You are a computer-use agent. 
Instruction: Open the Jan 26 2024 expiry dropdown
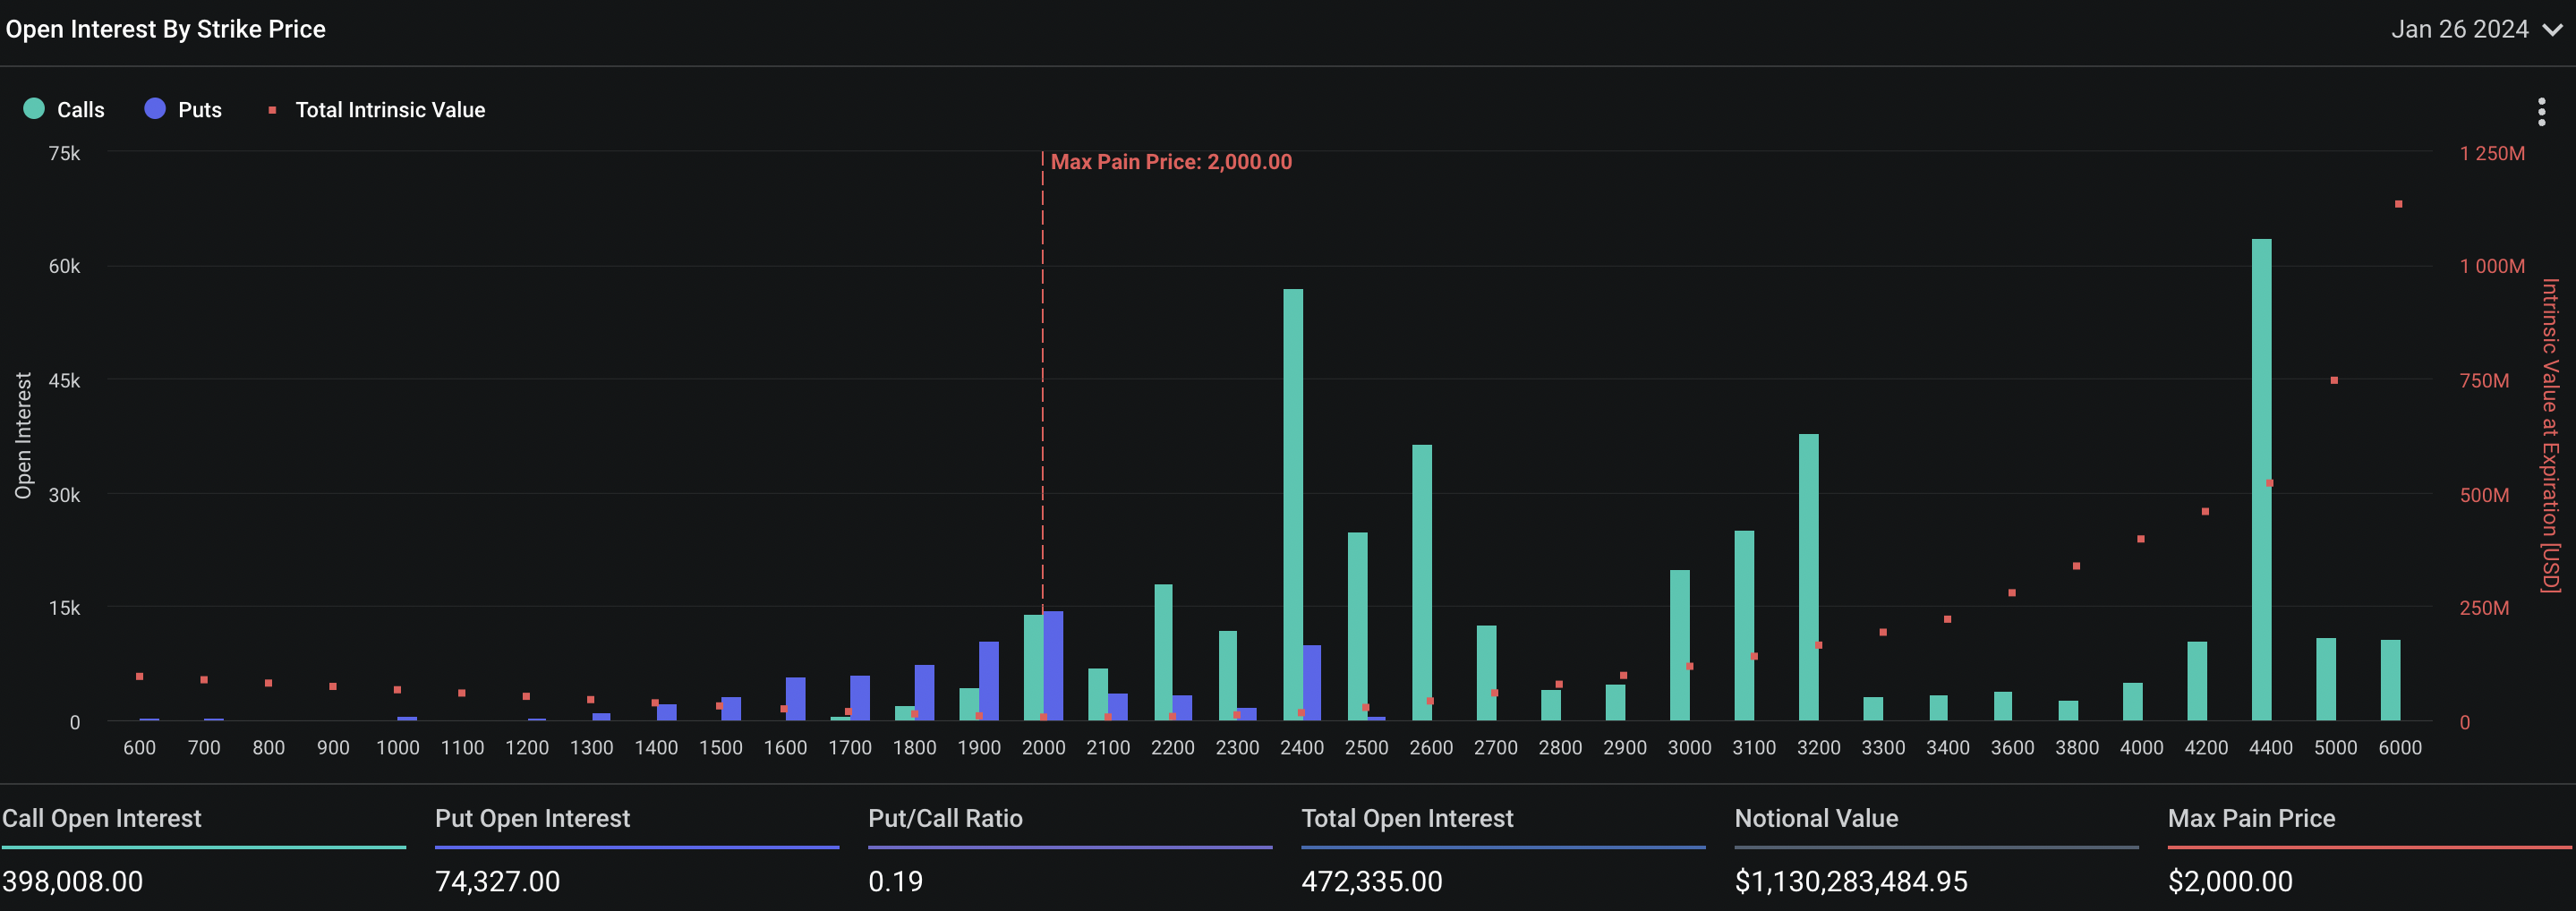click(x=2459, y=30)
